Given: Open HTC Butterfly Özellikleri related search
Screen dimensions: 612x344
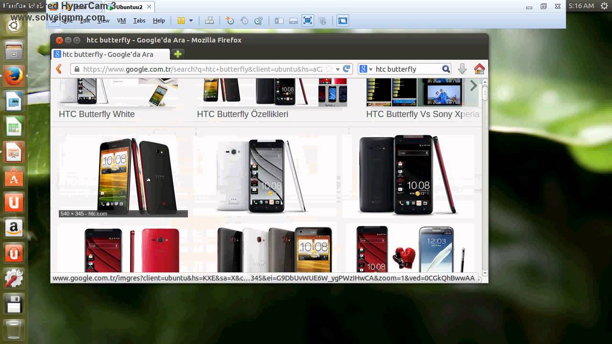Looking at the screenshot, I should click(x=242, y=114).
